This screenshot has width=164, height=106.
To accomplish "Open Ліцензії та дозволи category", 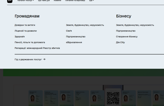I will pos(26,31).
